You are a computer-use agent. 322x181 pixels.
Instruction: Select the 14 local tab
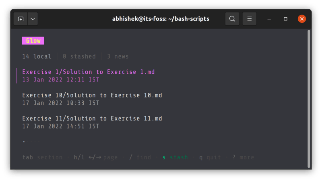(37, 57)
